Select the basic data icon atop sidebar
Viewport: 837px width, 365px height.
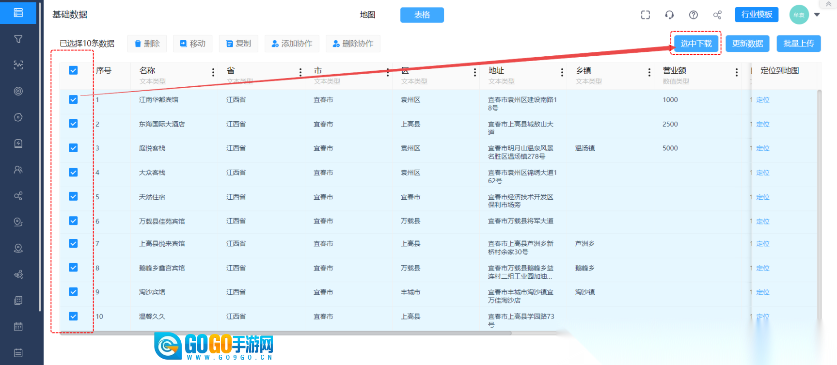(x=18, y=13)
